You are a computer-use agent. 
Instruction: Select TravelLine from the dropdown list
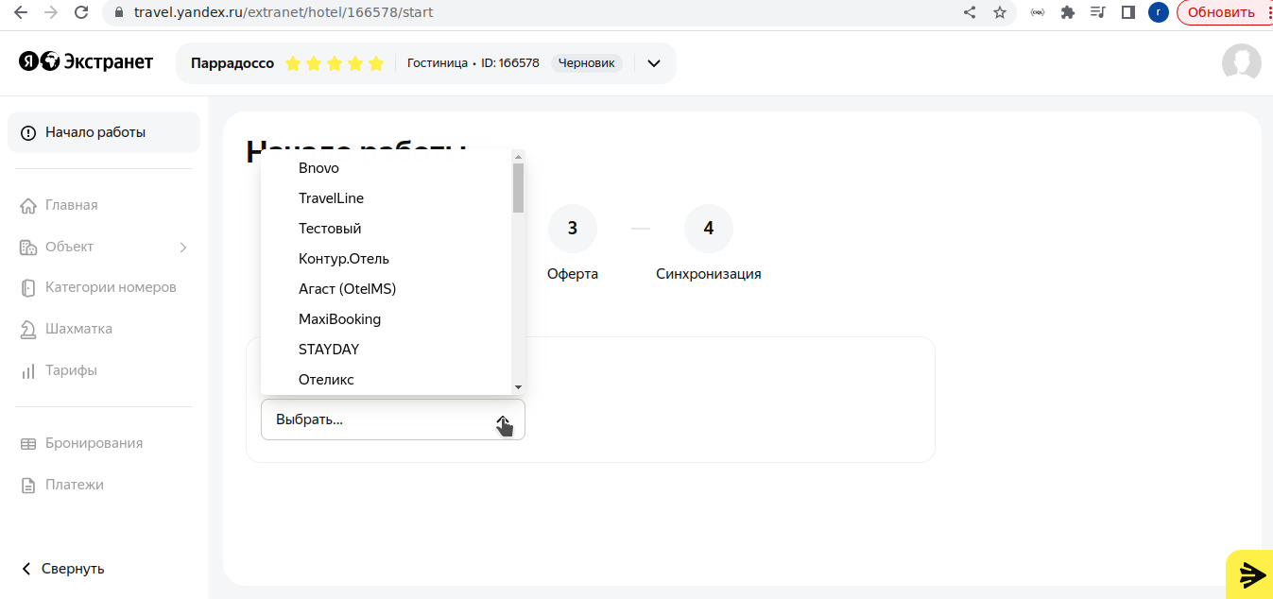(x=387, y=198)
